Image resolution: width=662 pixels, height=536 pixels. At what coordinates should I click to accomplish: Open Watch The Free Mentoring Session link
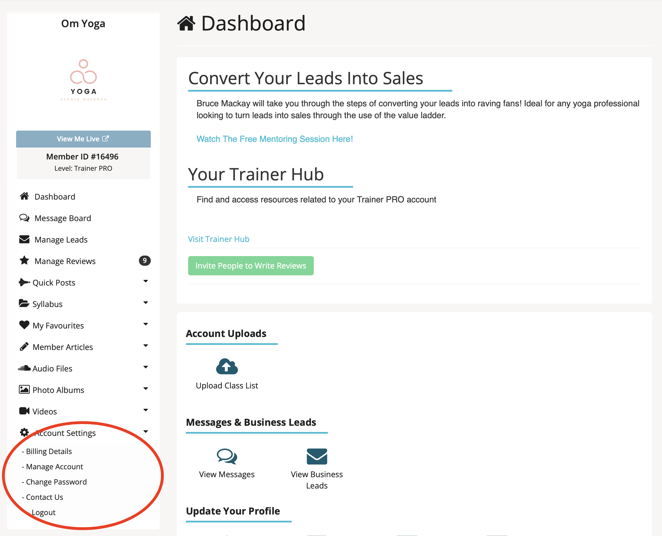pyautogui.click(x=274, y=139)
